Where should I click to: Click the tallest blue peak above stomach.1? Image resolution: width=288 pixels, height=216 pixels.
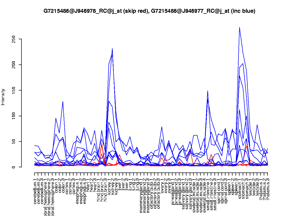tap(239, 27)
